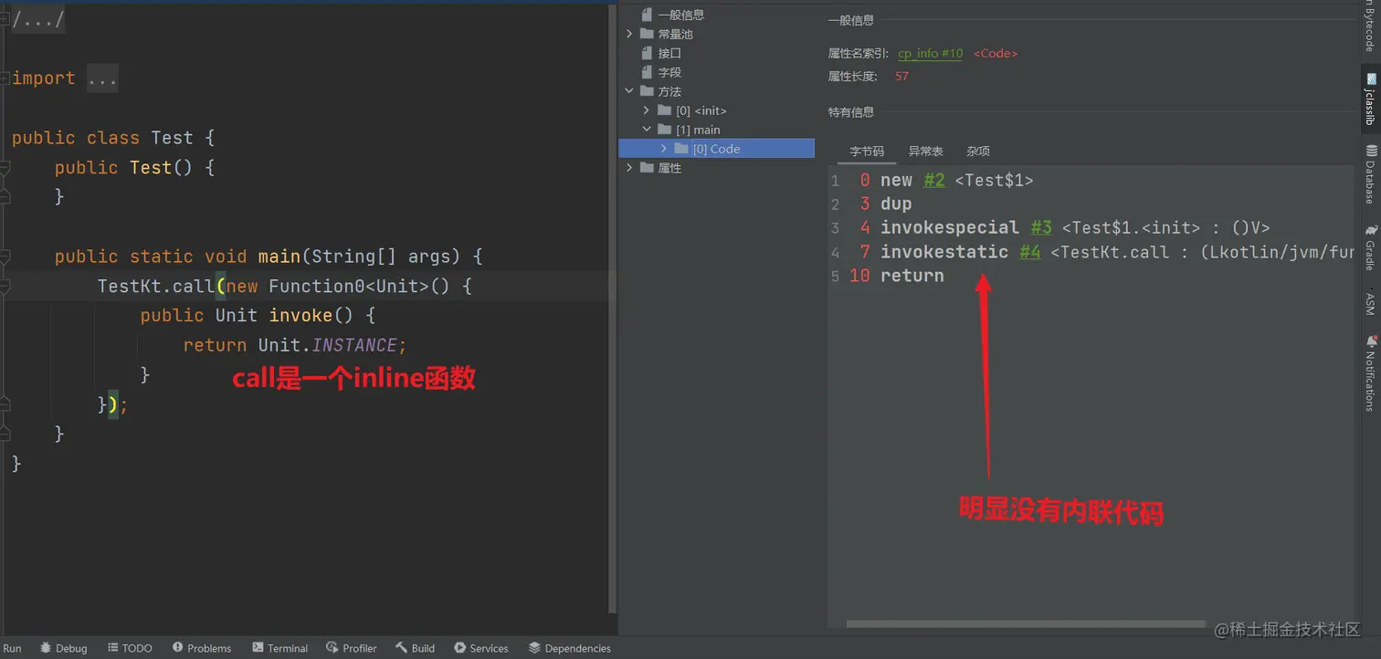Viewport: 1381px width, 659px height.
Task: Expand the [0] <init> method node
Action: click(647, 110)
